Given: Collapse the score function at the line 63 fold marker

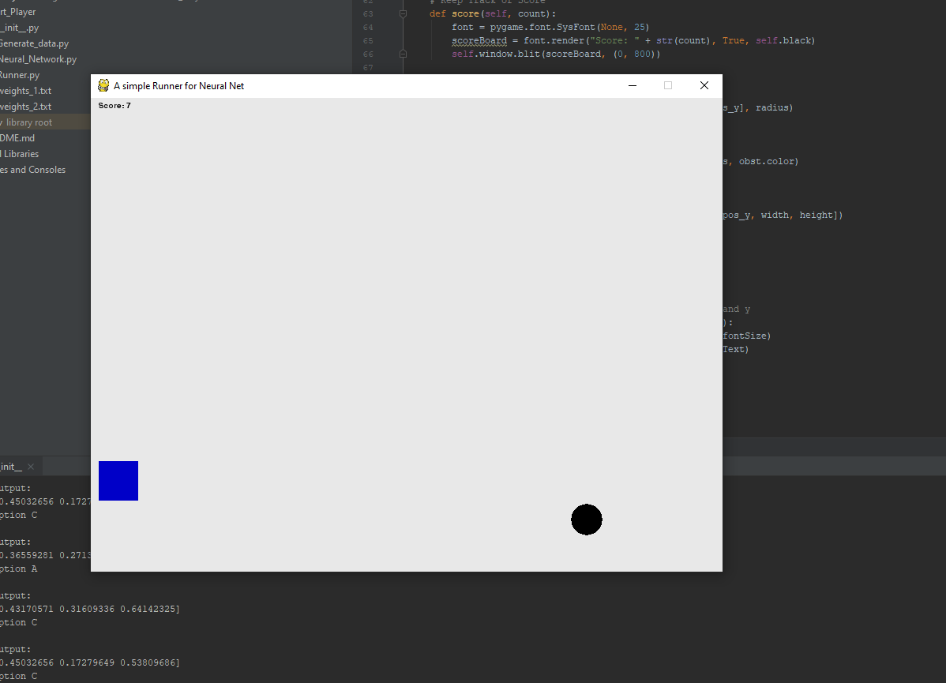Looking at the screenshot, I should [x=403, y=14].
